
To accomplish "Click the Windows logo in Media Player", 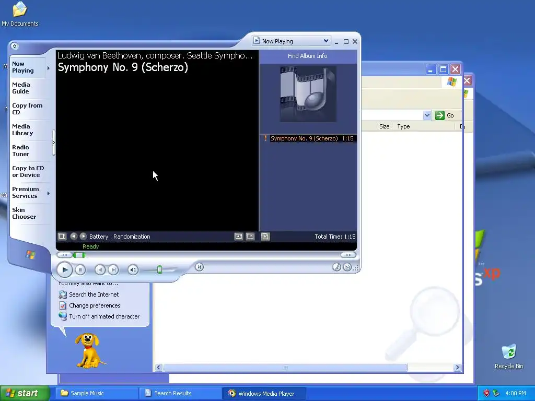I will (x=30, y=255).
